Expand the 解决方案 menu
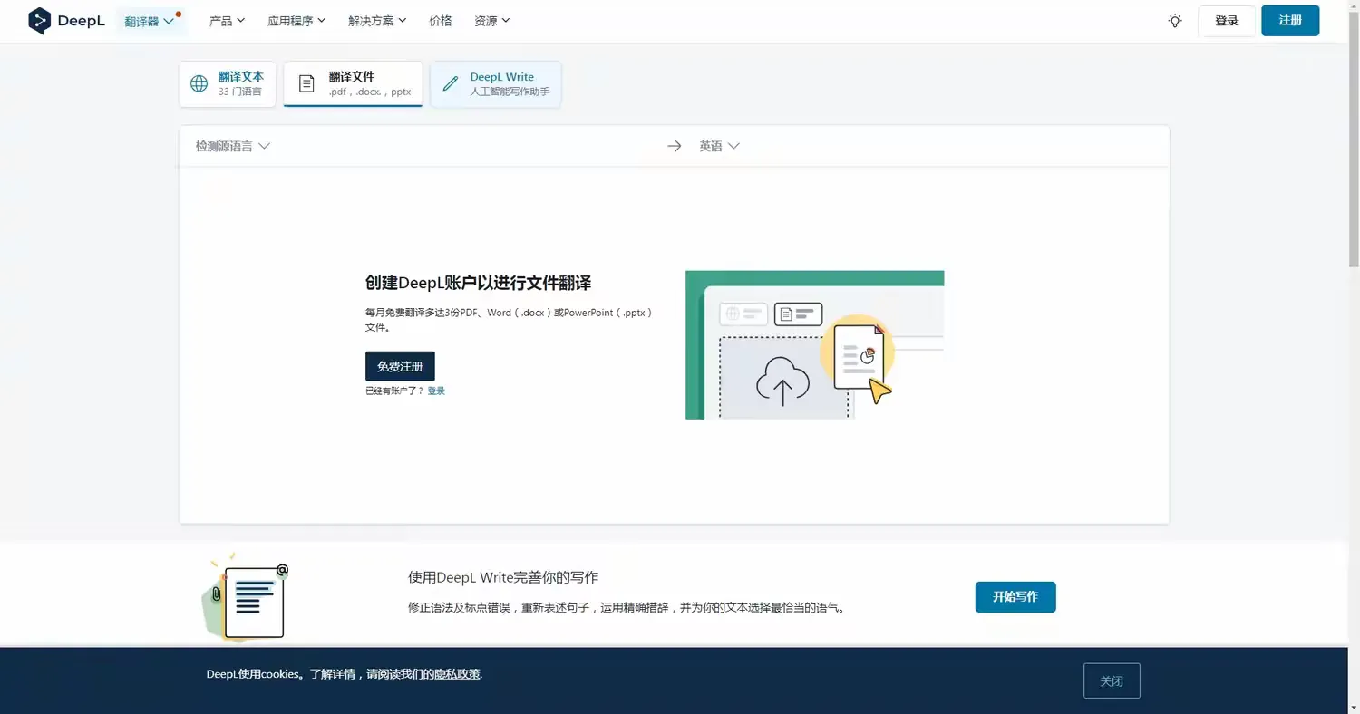 377,21
